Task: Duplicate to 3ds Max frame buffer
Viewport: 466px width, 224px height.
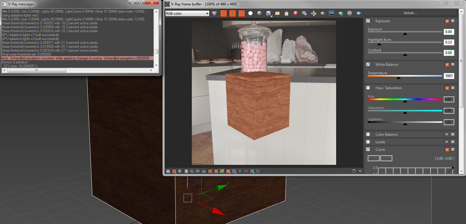Action: (x=305, y=13)
